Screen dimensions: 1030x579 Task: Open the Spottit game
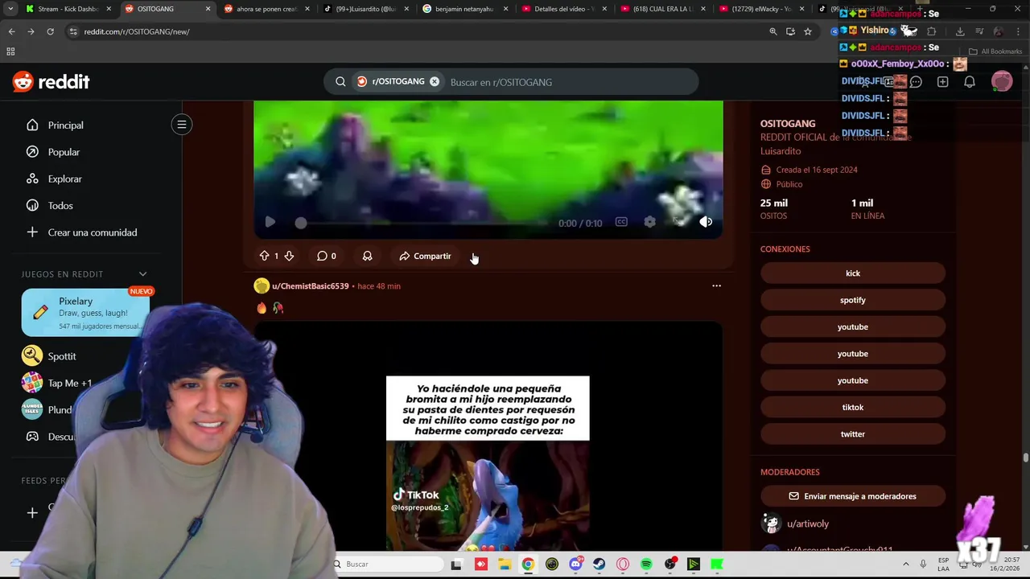click(x=50, y=356)
